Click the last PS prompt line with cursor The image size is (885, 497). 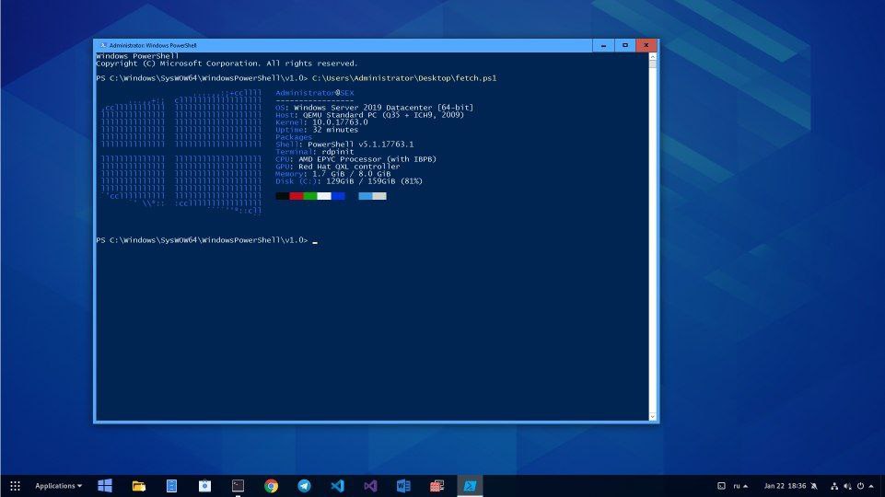pyautogui.click(x=206, y=240)
